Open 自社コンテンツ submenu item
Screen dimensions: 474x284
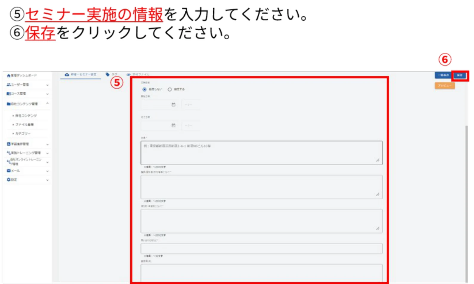[26, 116]
